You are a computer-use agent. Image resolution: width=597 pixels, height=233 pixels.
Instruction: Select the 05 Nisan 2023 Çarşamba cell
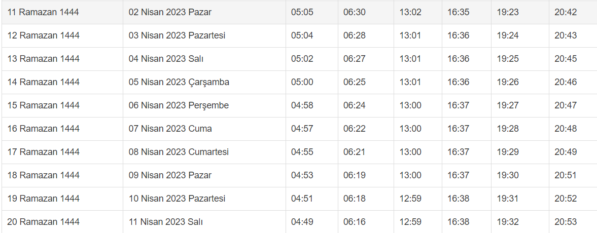pos(179,82)
